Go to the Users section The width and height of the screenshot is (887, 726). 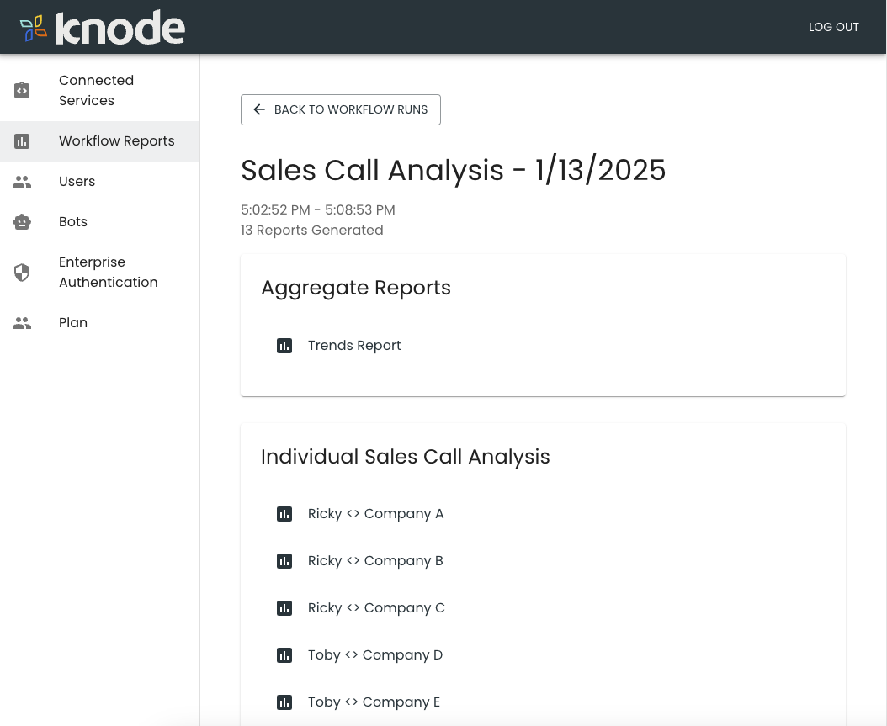tap(77, 182)
